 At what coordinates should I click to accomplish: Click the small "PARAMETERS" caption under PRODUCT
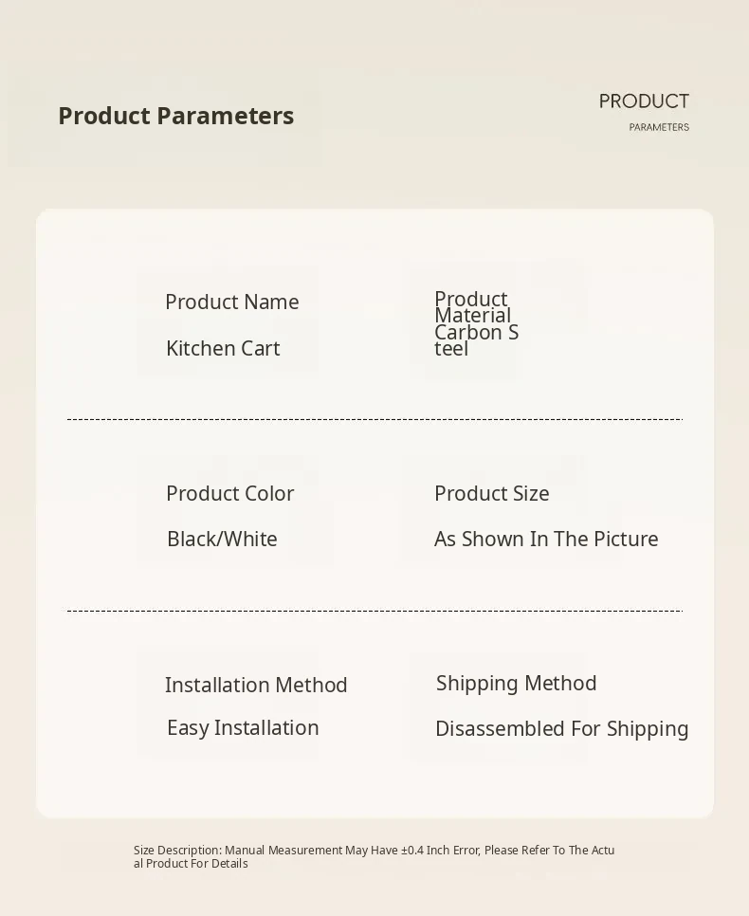659,127
